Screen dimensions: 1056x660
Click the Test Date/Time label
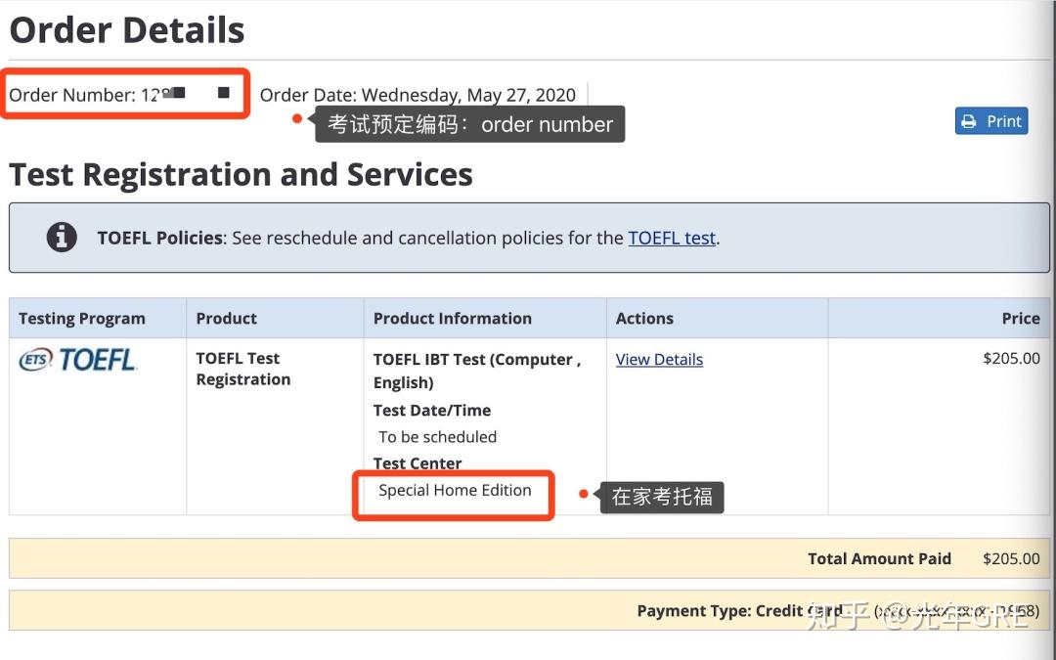click(x=432, y=410)
